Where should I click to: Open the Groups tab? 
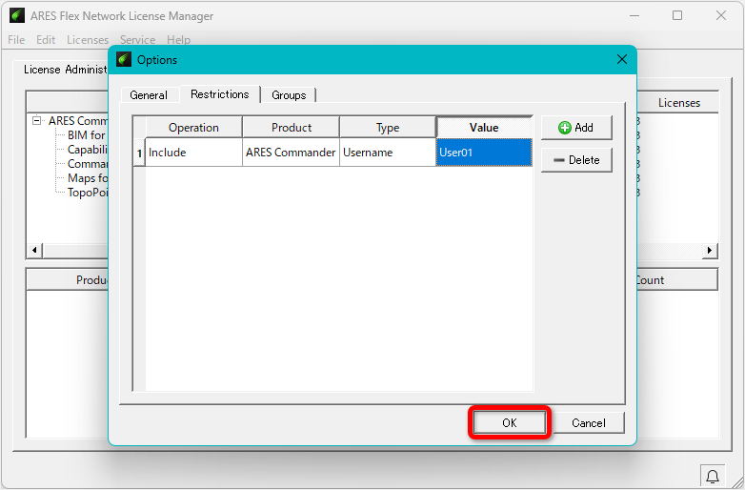pos(289,95)
